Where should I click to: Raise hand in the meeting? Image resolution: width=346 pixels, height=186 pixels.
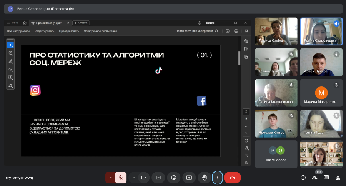pos(205,178)
